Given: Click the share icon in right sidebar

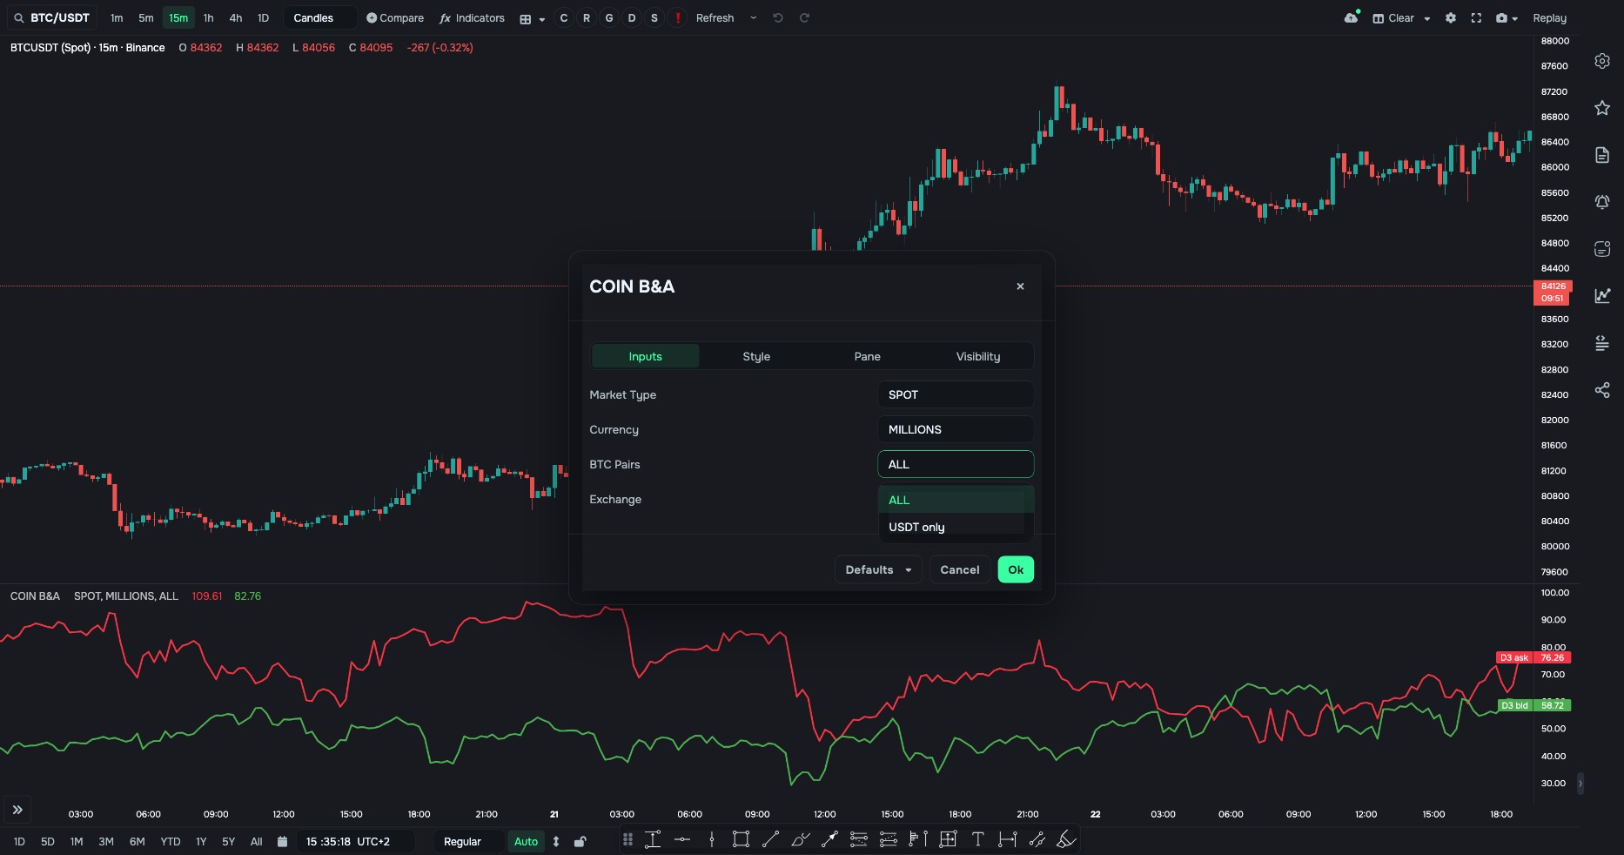Looking at the screenshot, I should tap(1602, 390).
